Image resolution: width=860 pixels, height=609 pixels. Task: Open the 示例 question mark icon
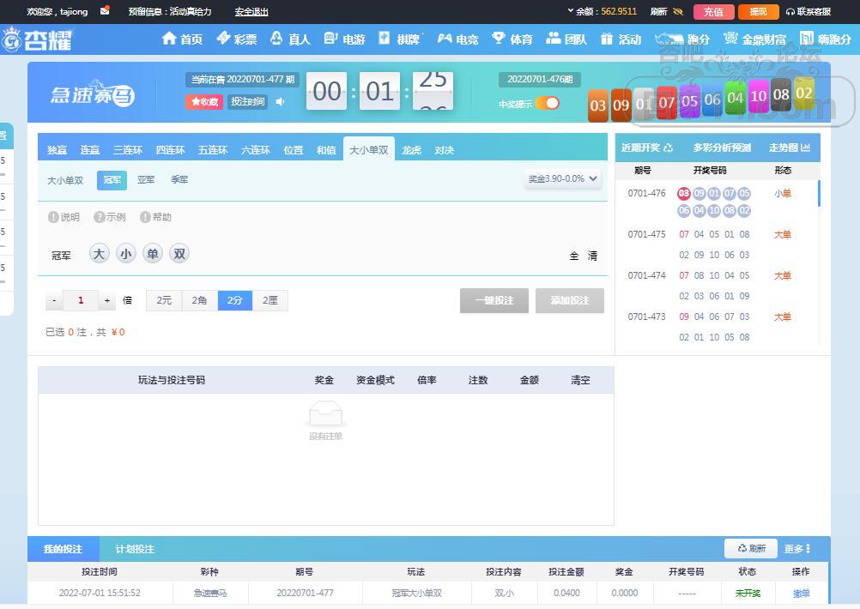click(100, 217)
